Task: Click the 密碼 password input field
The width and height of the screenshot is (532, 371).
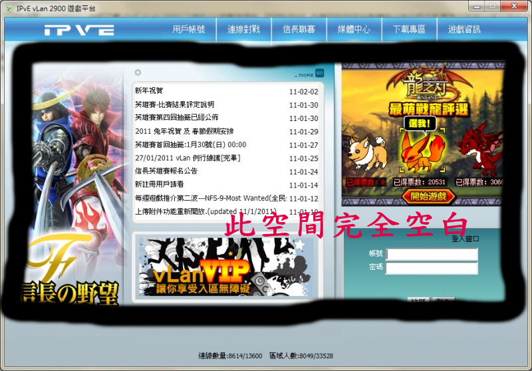Action: tap(432, 268)
